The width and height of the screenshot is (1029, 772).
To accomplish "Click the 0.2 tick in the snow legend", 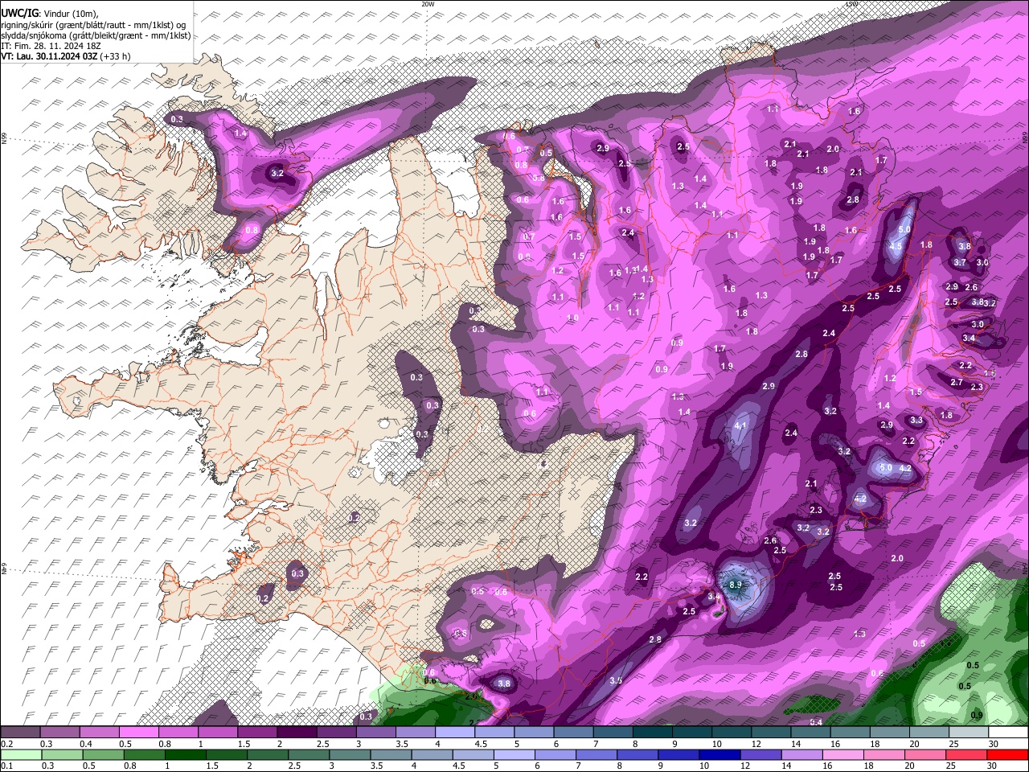I will [6, 744].
